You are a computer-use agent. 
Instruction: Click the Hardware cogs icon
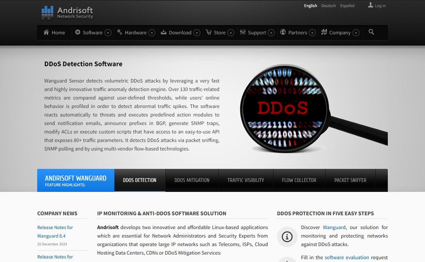[120, 32]
